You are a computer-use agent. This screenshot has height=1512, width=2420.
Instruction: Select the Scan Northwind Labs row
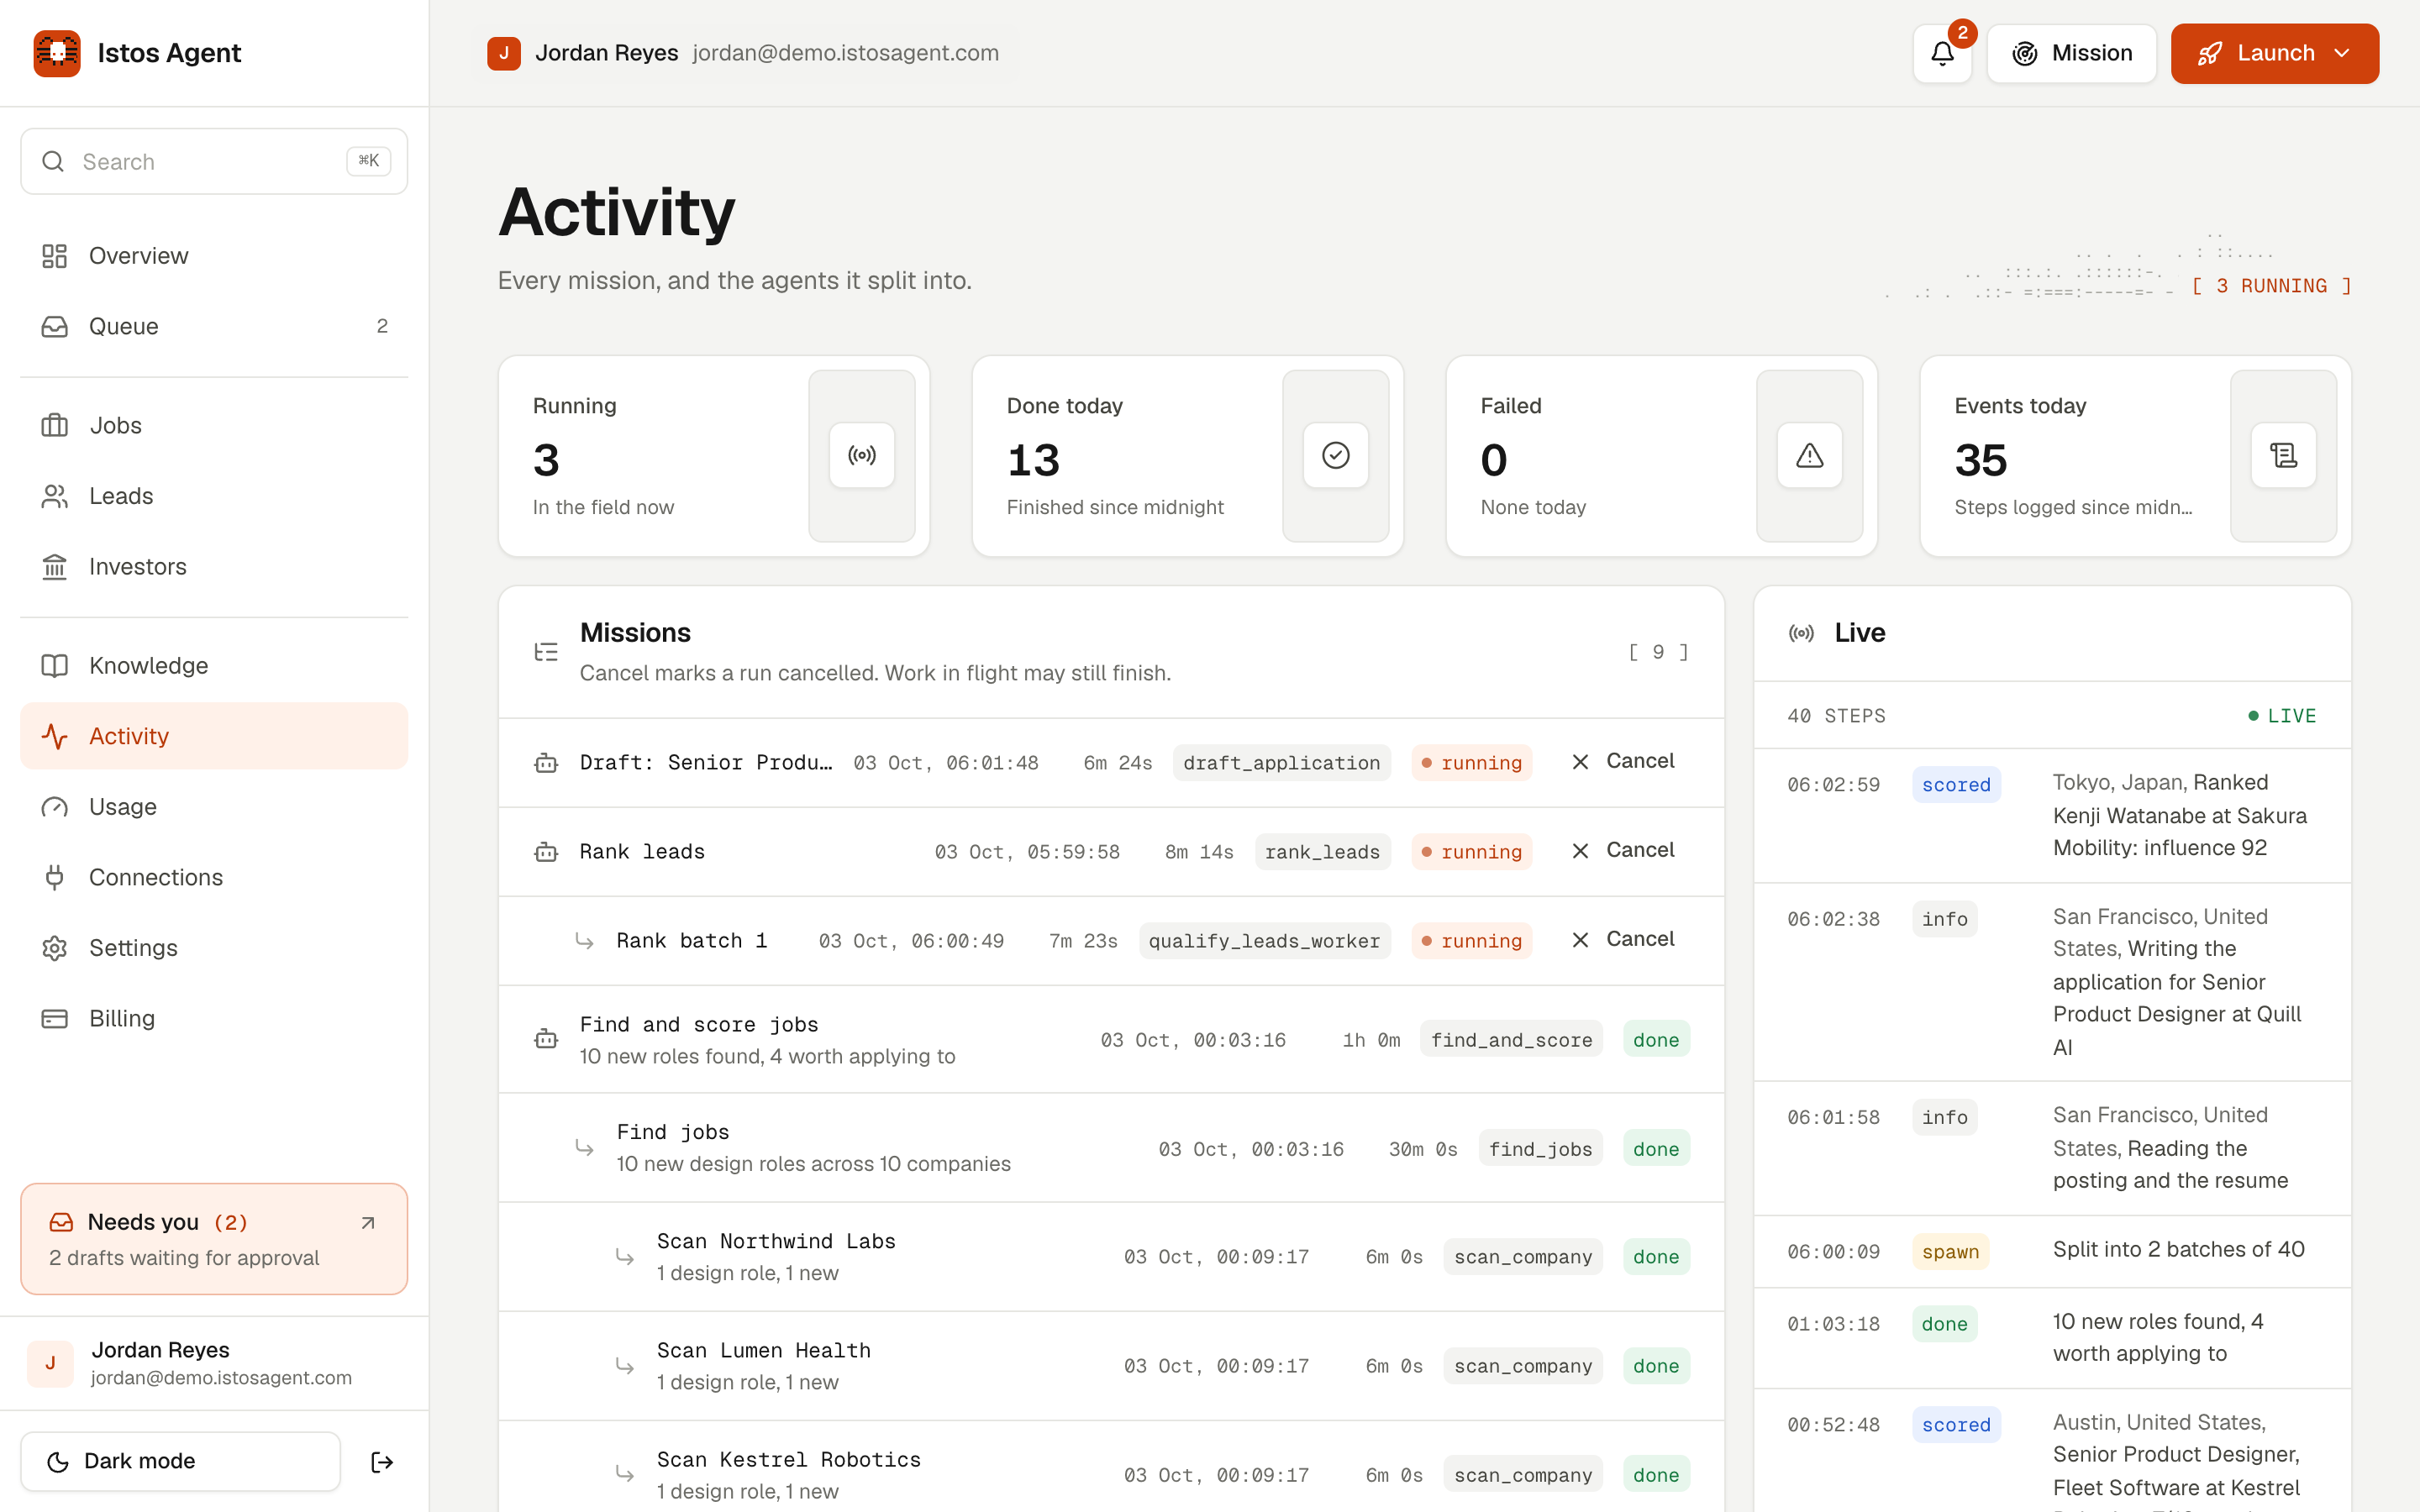pyautogui.click(x=1111, y=1257)
